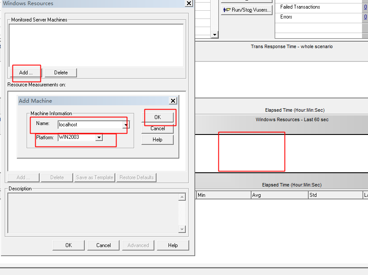
Task: Click Description scrollbar up arrow
Action: coord(182,197)
